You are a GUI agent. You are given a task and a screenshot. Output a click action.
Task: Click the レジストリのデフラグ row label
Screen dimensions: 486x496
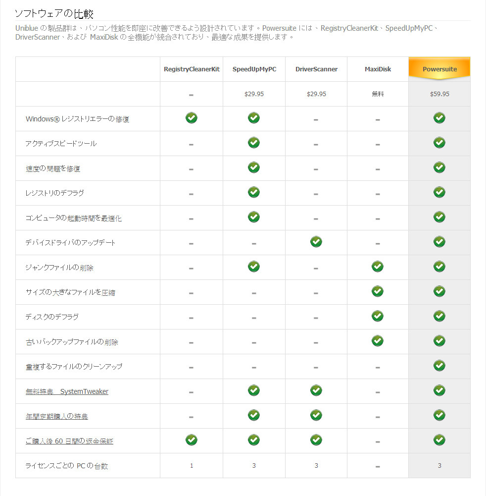click(54, 193)
